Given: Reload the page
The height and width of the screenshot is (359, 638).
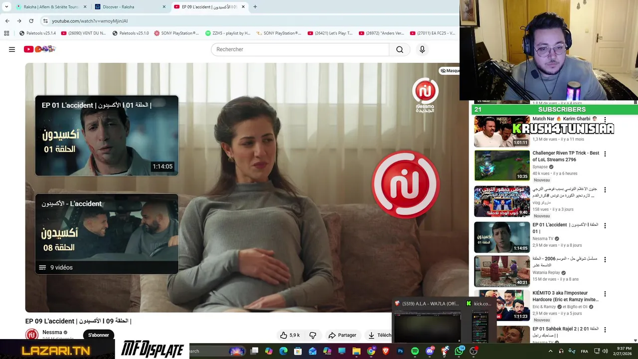Looking at the screenshot, I should coord(31,21).
